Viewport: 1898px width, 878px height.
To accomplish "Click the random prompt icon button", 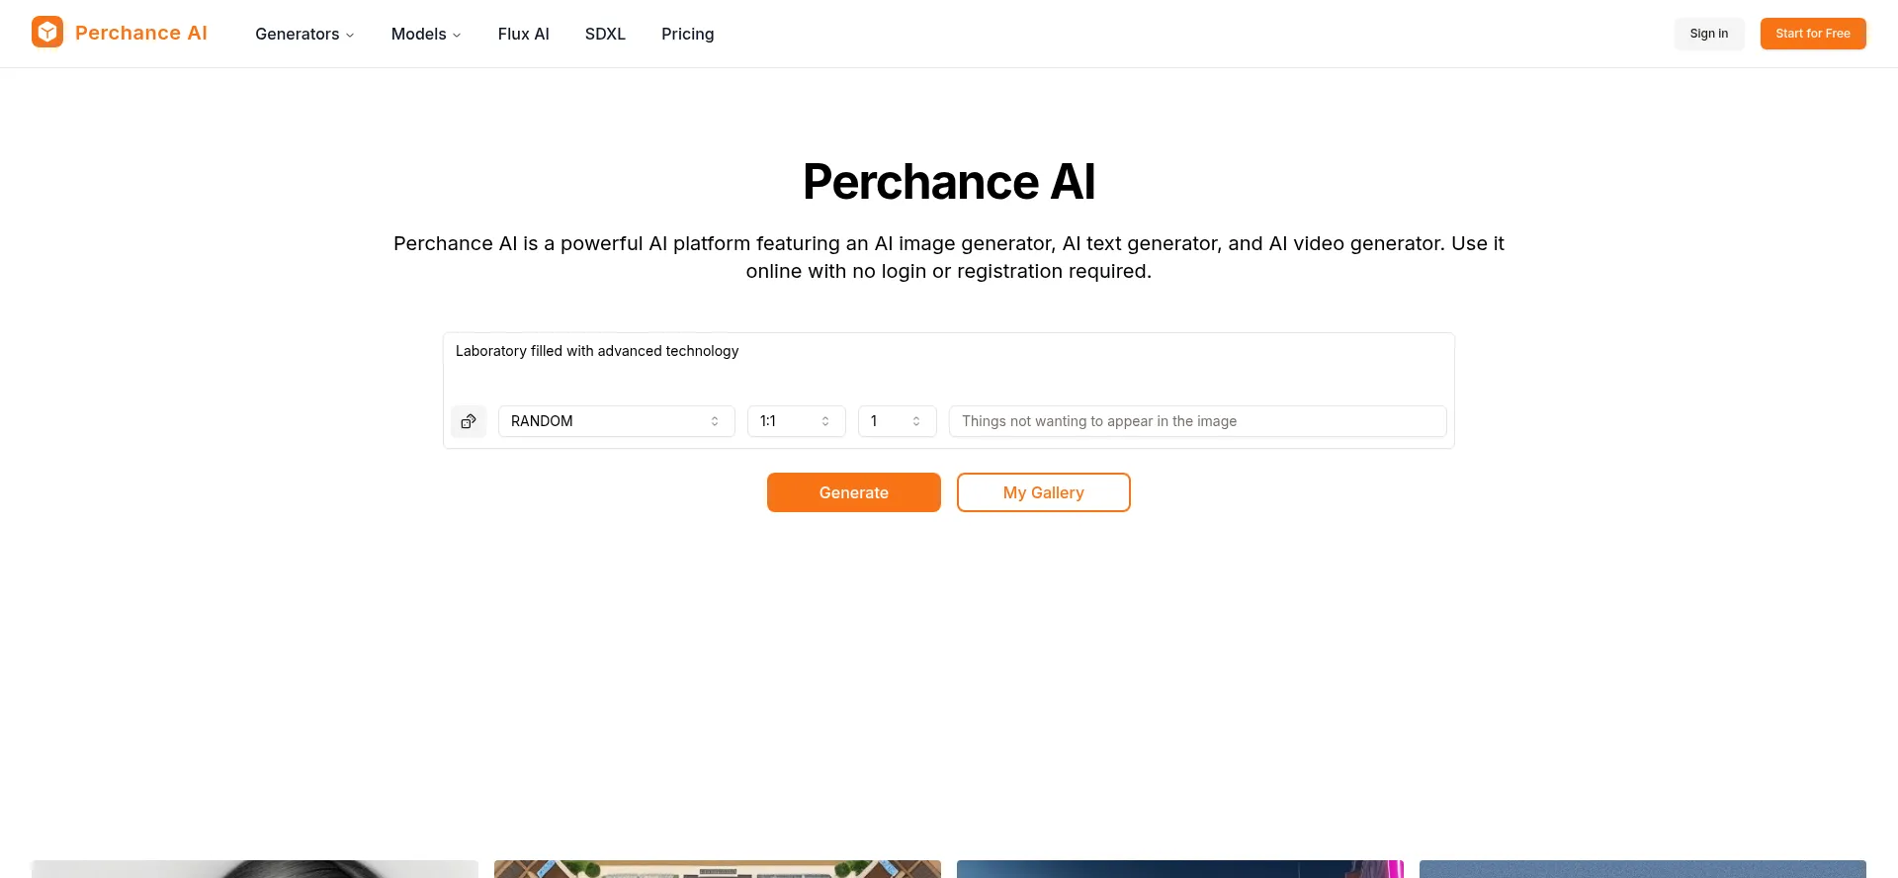I will click(469, 421).
